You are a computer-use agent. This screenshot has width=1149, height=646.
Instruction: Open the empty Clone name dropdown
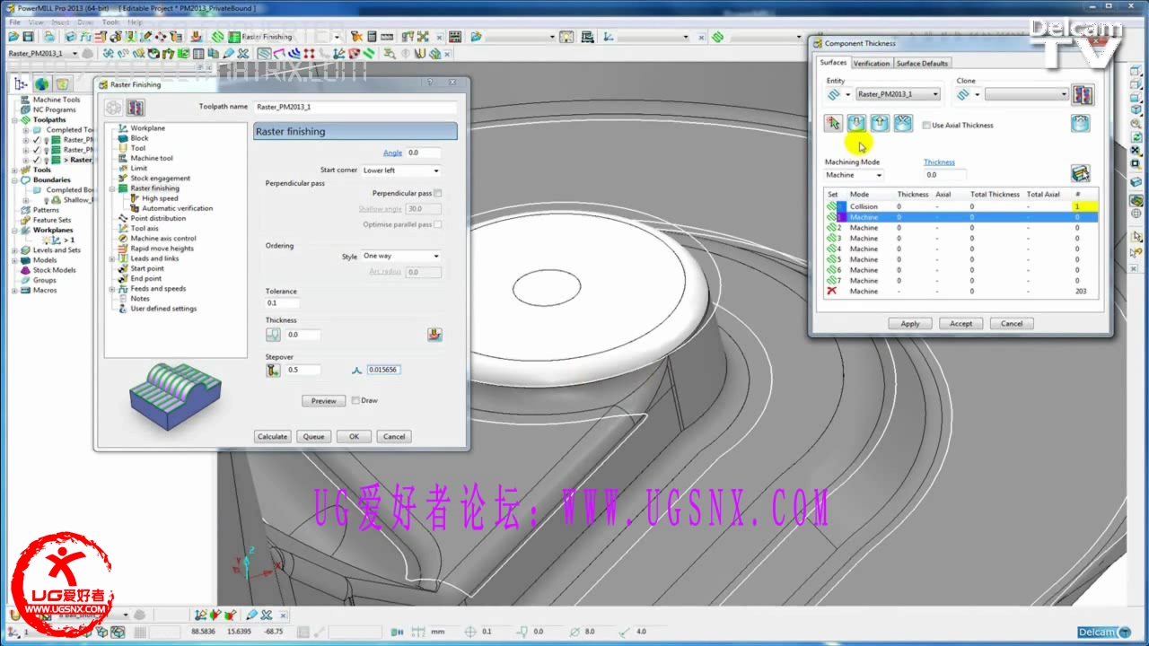point(1027,94)
